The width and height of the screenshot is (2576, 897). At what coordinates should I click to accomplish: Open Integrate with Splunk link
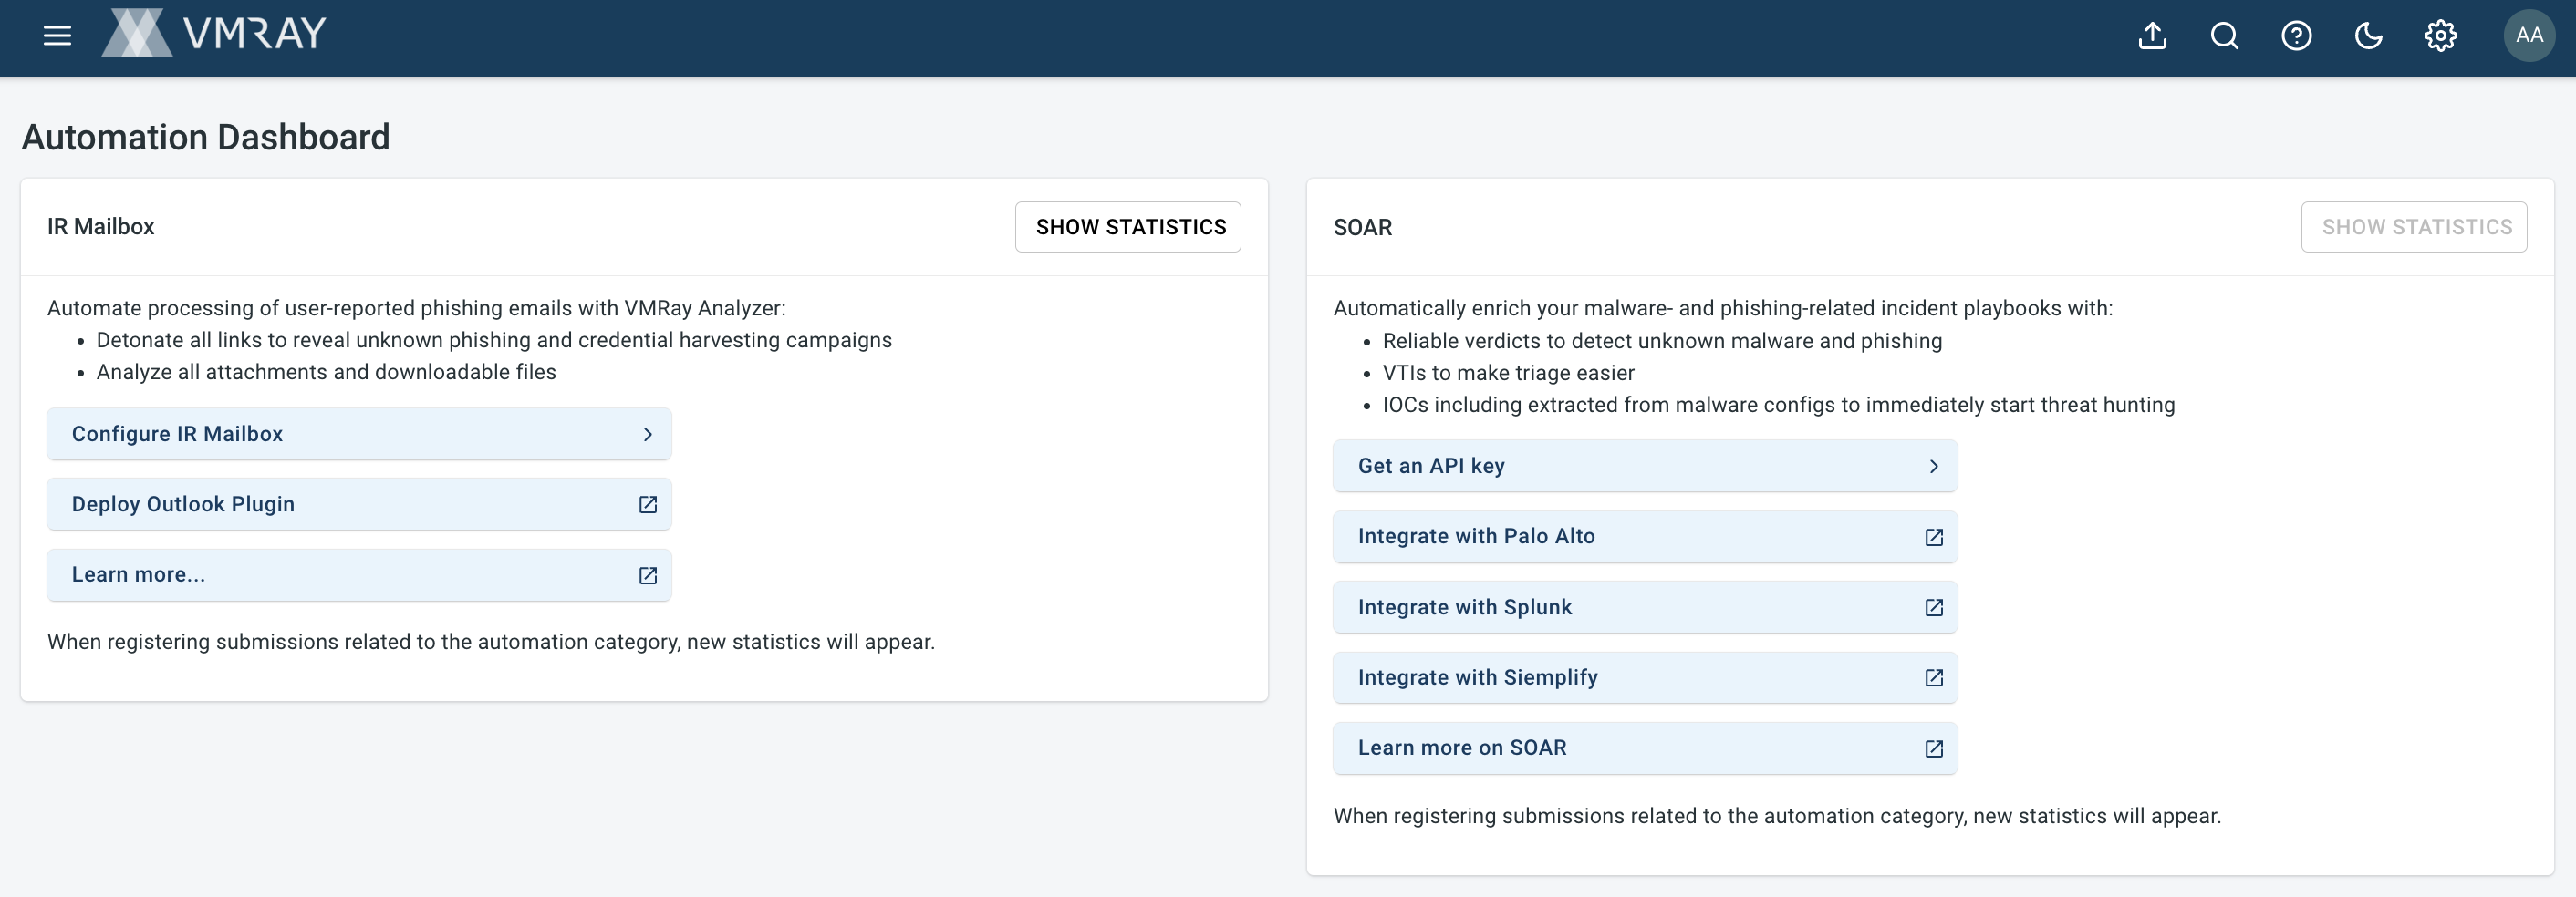pyautogui.click(x=1645, y=607)
